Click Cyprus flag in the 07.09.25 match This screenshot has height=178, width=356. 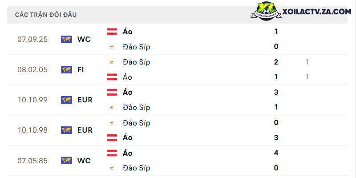coord(112,47)
